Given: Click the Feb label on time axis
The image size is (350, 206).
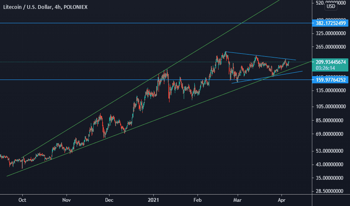Looking at the screenshot, I should pos(198,200).
